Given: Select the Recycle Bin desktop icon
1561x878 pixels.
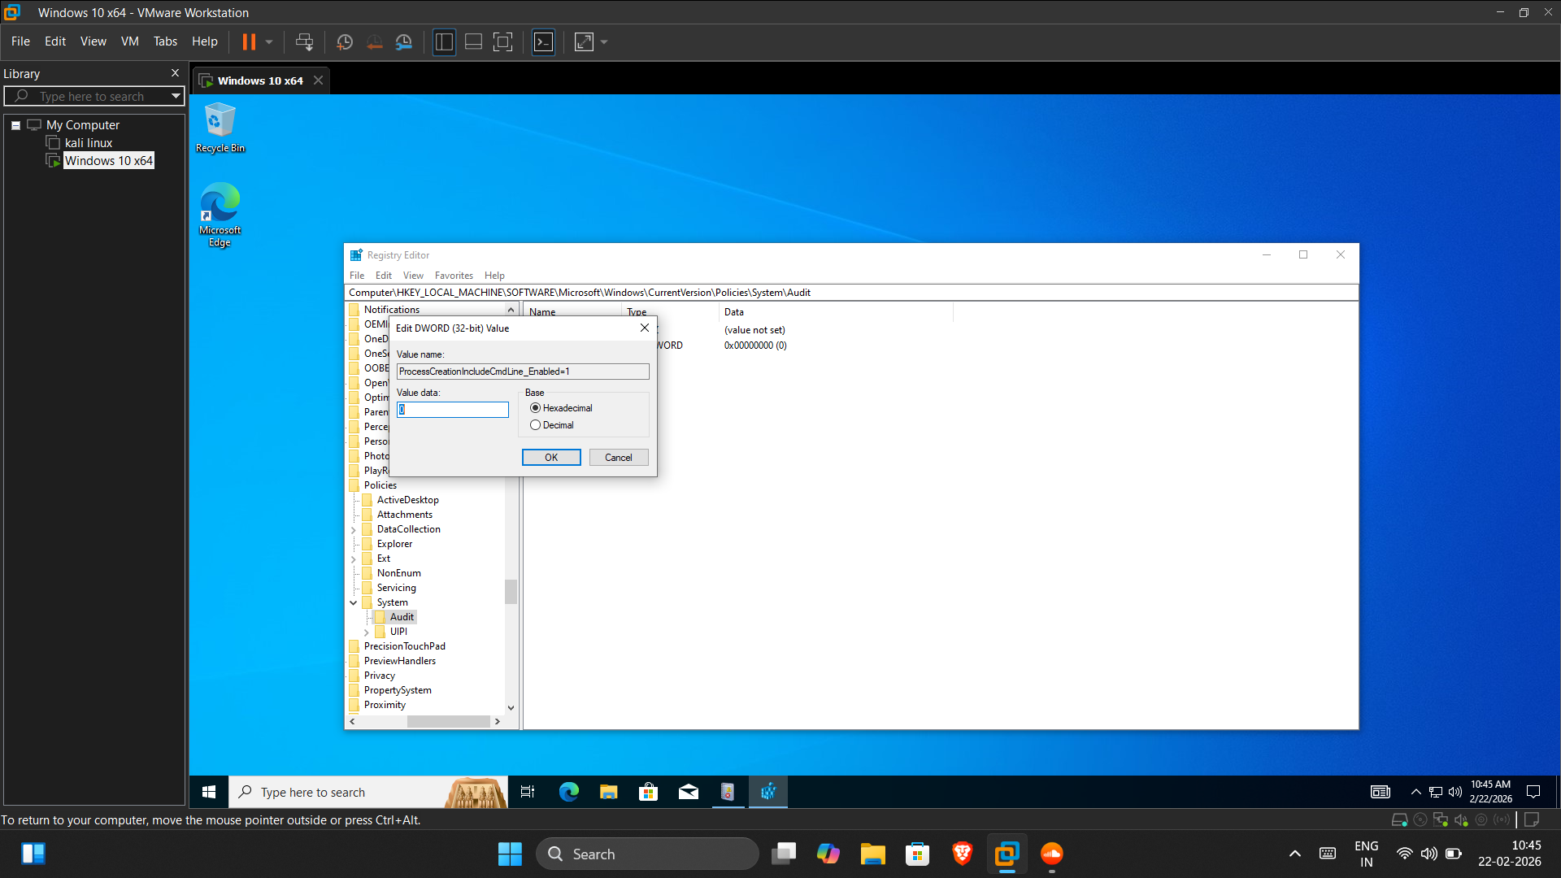Looking at the screenshot, I should coord(220,128).
